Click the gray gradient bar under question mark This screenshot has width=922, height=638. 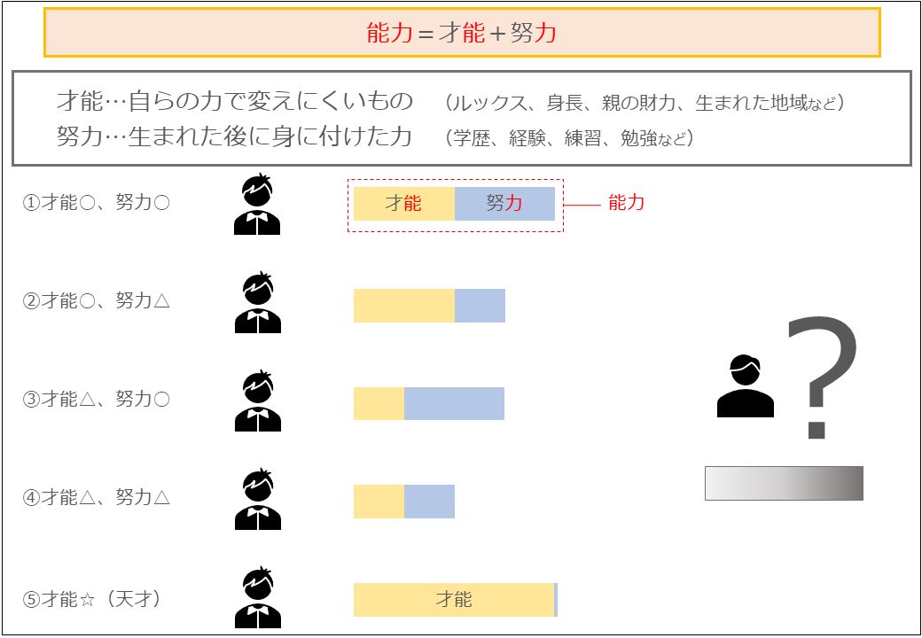[784, 483]
